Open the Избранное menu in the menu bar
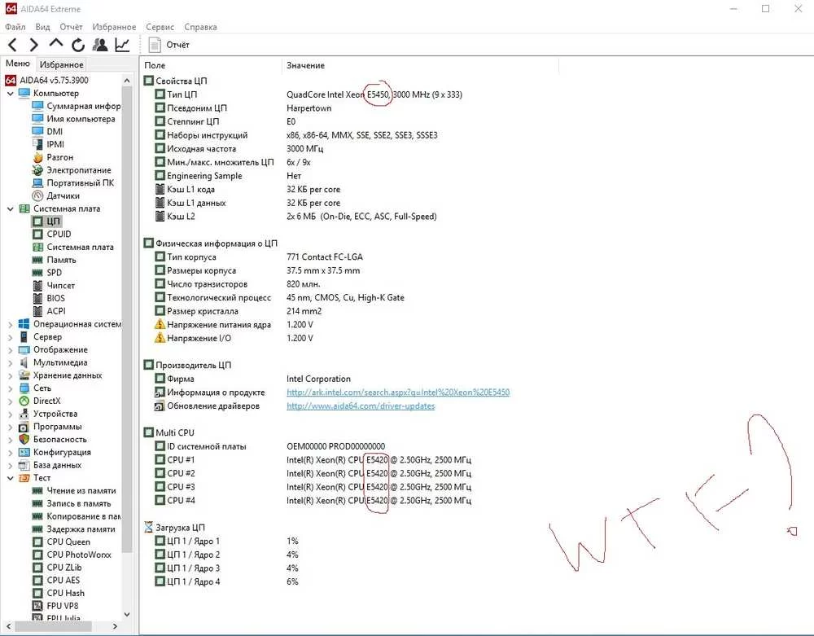814x636 pixels. pyautogui.click(x=114, y=27)
